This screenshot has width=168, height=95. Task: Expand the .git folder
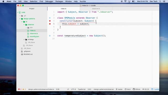[20, 16]
